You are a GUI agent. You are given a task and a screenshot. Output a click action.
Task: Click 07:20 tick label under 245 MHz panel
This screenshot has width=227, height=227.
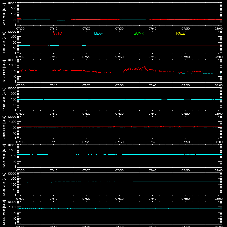coord(87,29)
